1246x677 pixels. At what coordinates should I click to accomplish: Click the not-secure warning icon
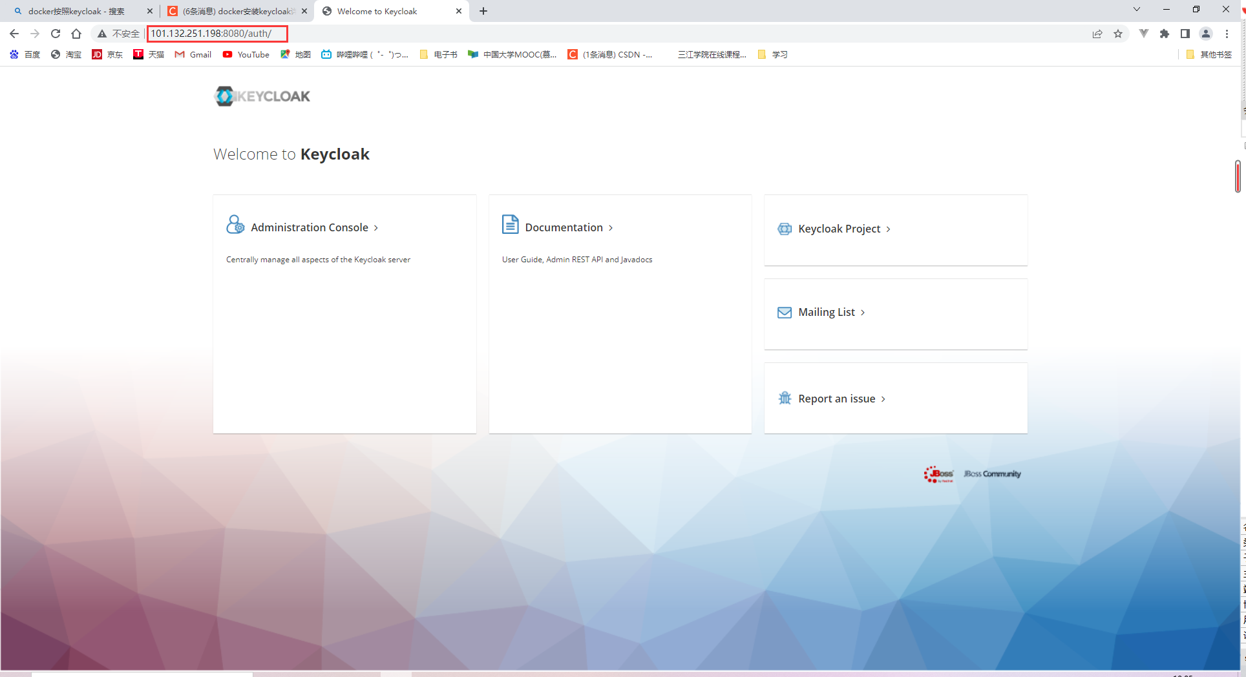pyautogui.click(x=102, y=34)
